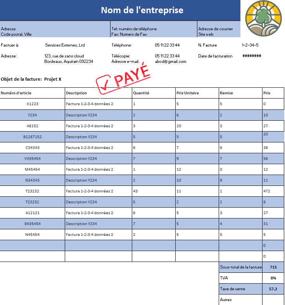Select the Services Externes, Ltd cell
Viewport: 285px width, 305px height.
65,45
